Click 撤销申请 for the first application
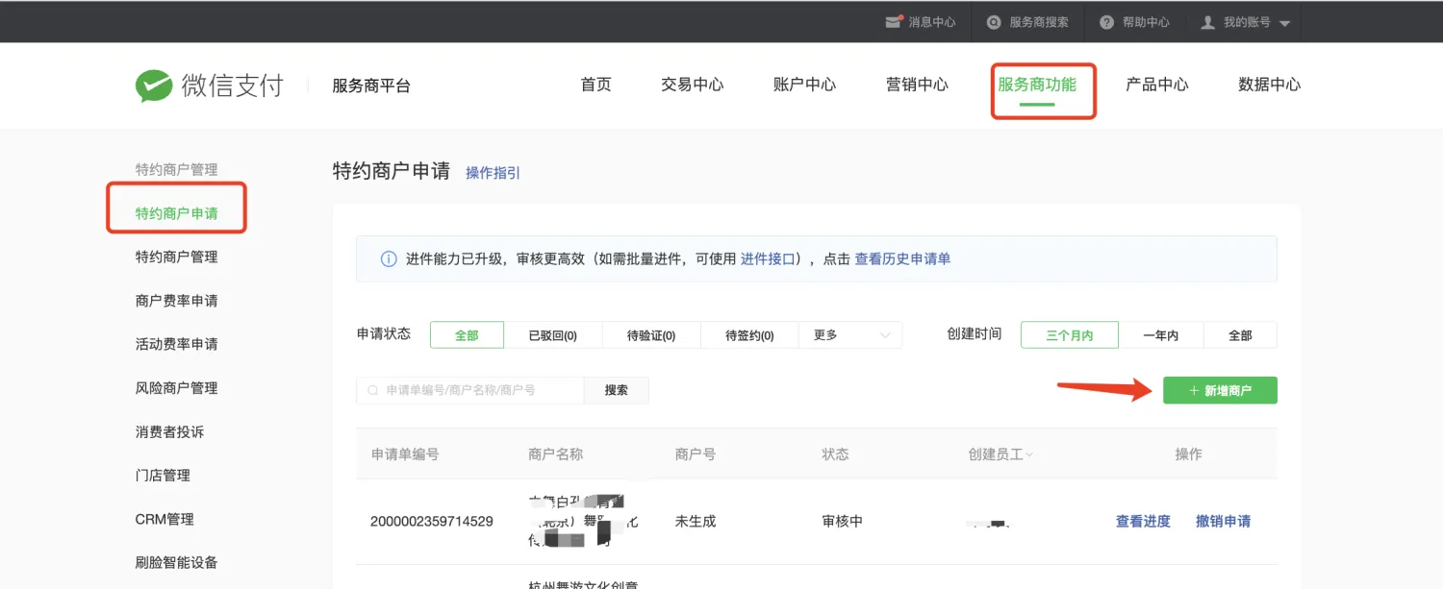 [1223, 521]
